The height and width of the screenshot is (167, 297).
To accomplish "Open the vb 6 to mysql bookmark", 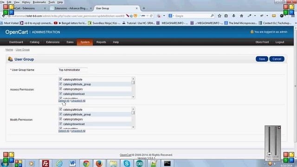I will (36, 23).
